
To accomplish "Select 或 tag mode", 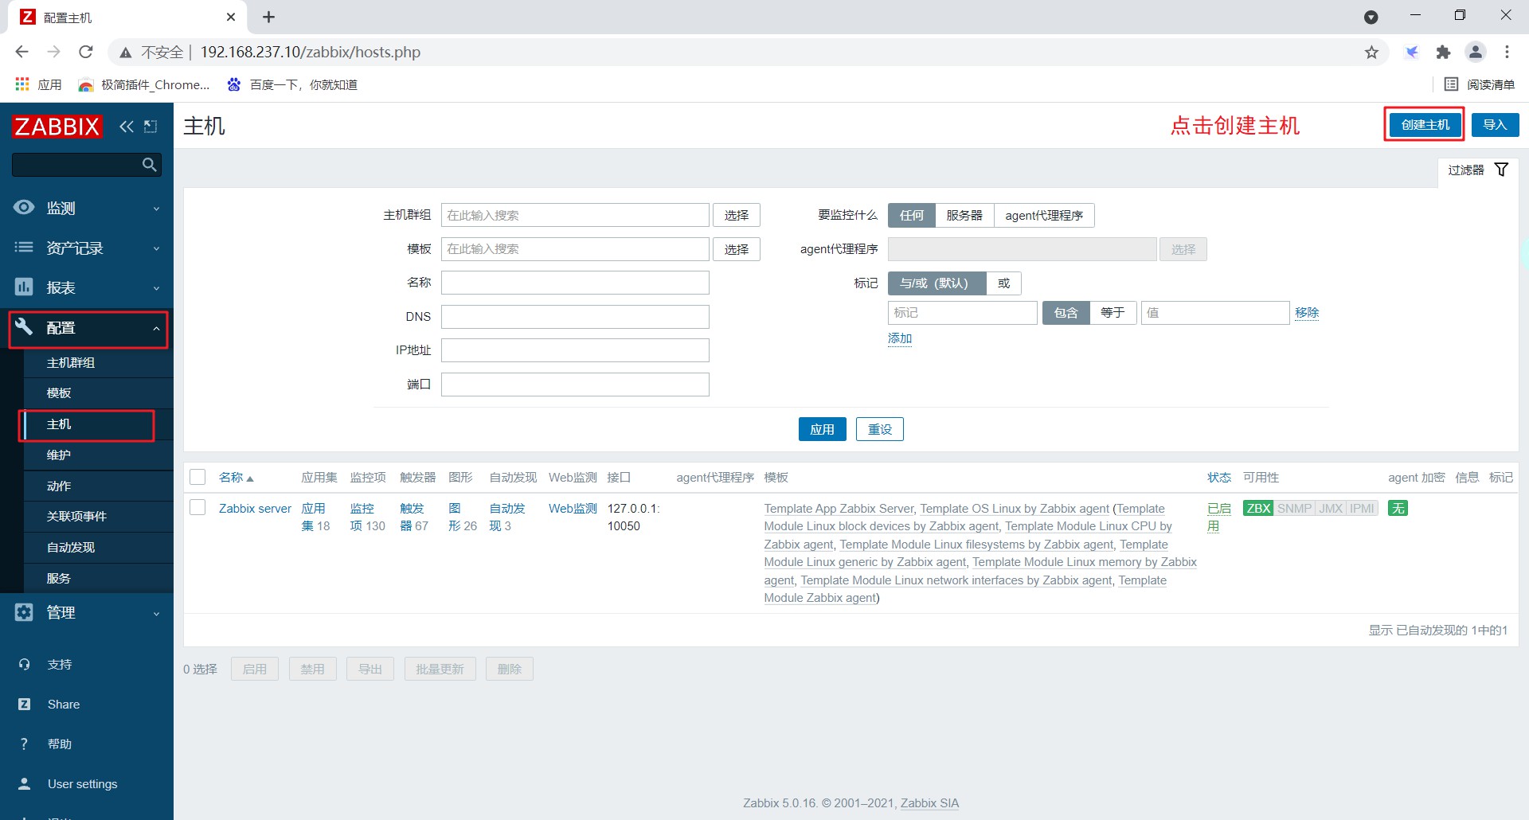I will (x=1003, y=283).
